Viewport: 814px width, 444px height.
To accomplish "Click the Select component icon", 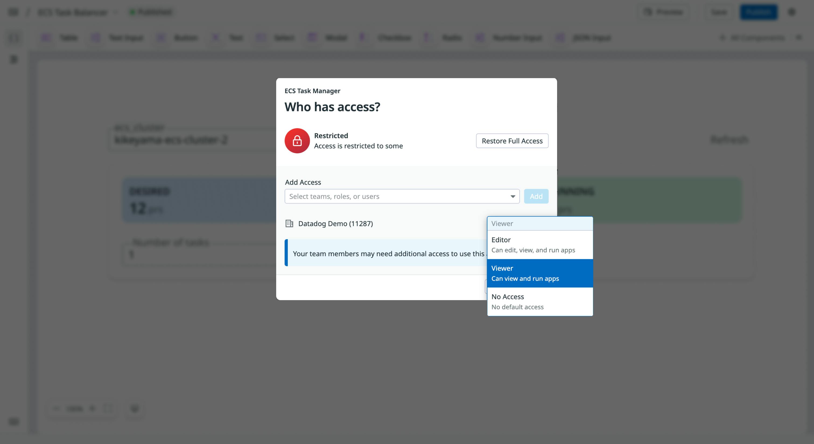I will click(x=261, y=37).
